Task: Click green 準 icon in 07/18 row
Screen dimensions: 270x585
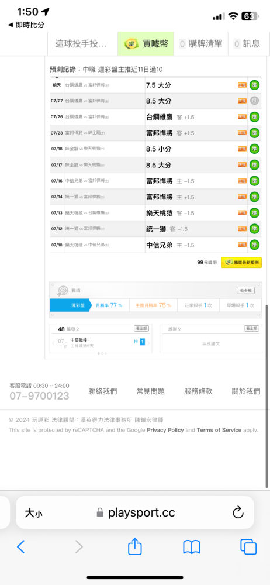Action: tap(255, 149)
